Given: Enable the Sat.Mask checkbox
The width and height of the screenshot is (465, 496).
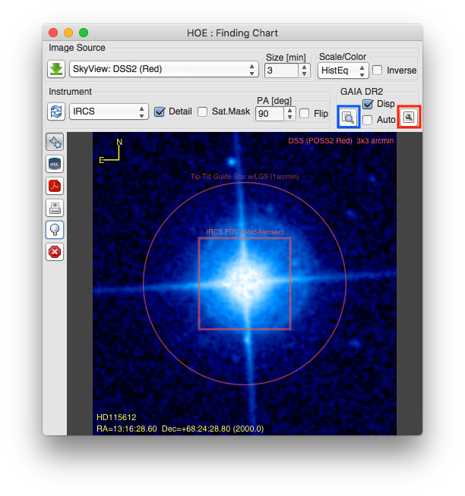Looking at the screenshot, I should [203, 111].
